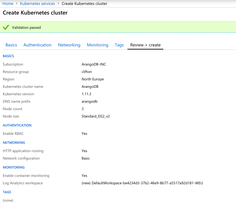Click the MONITORING section heading

coord(14,167)
